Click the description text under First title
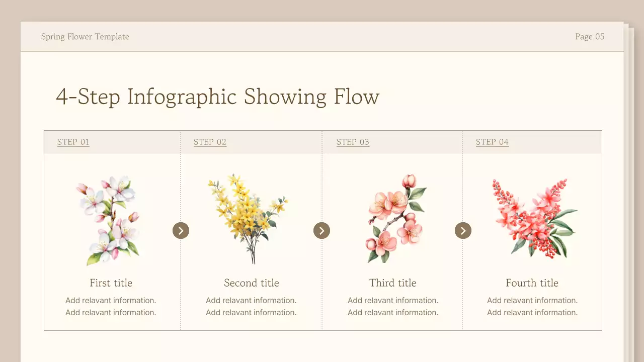This screenshot has width=644, height=362. [111, 306]
